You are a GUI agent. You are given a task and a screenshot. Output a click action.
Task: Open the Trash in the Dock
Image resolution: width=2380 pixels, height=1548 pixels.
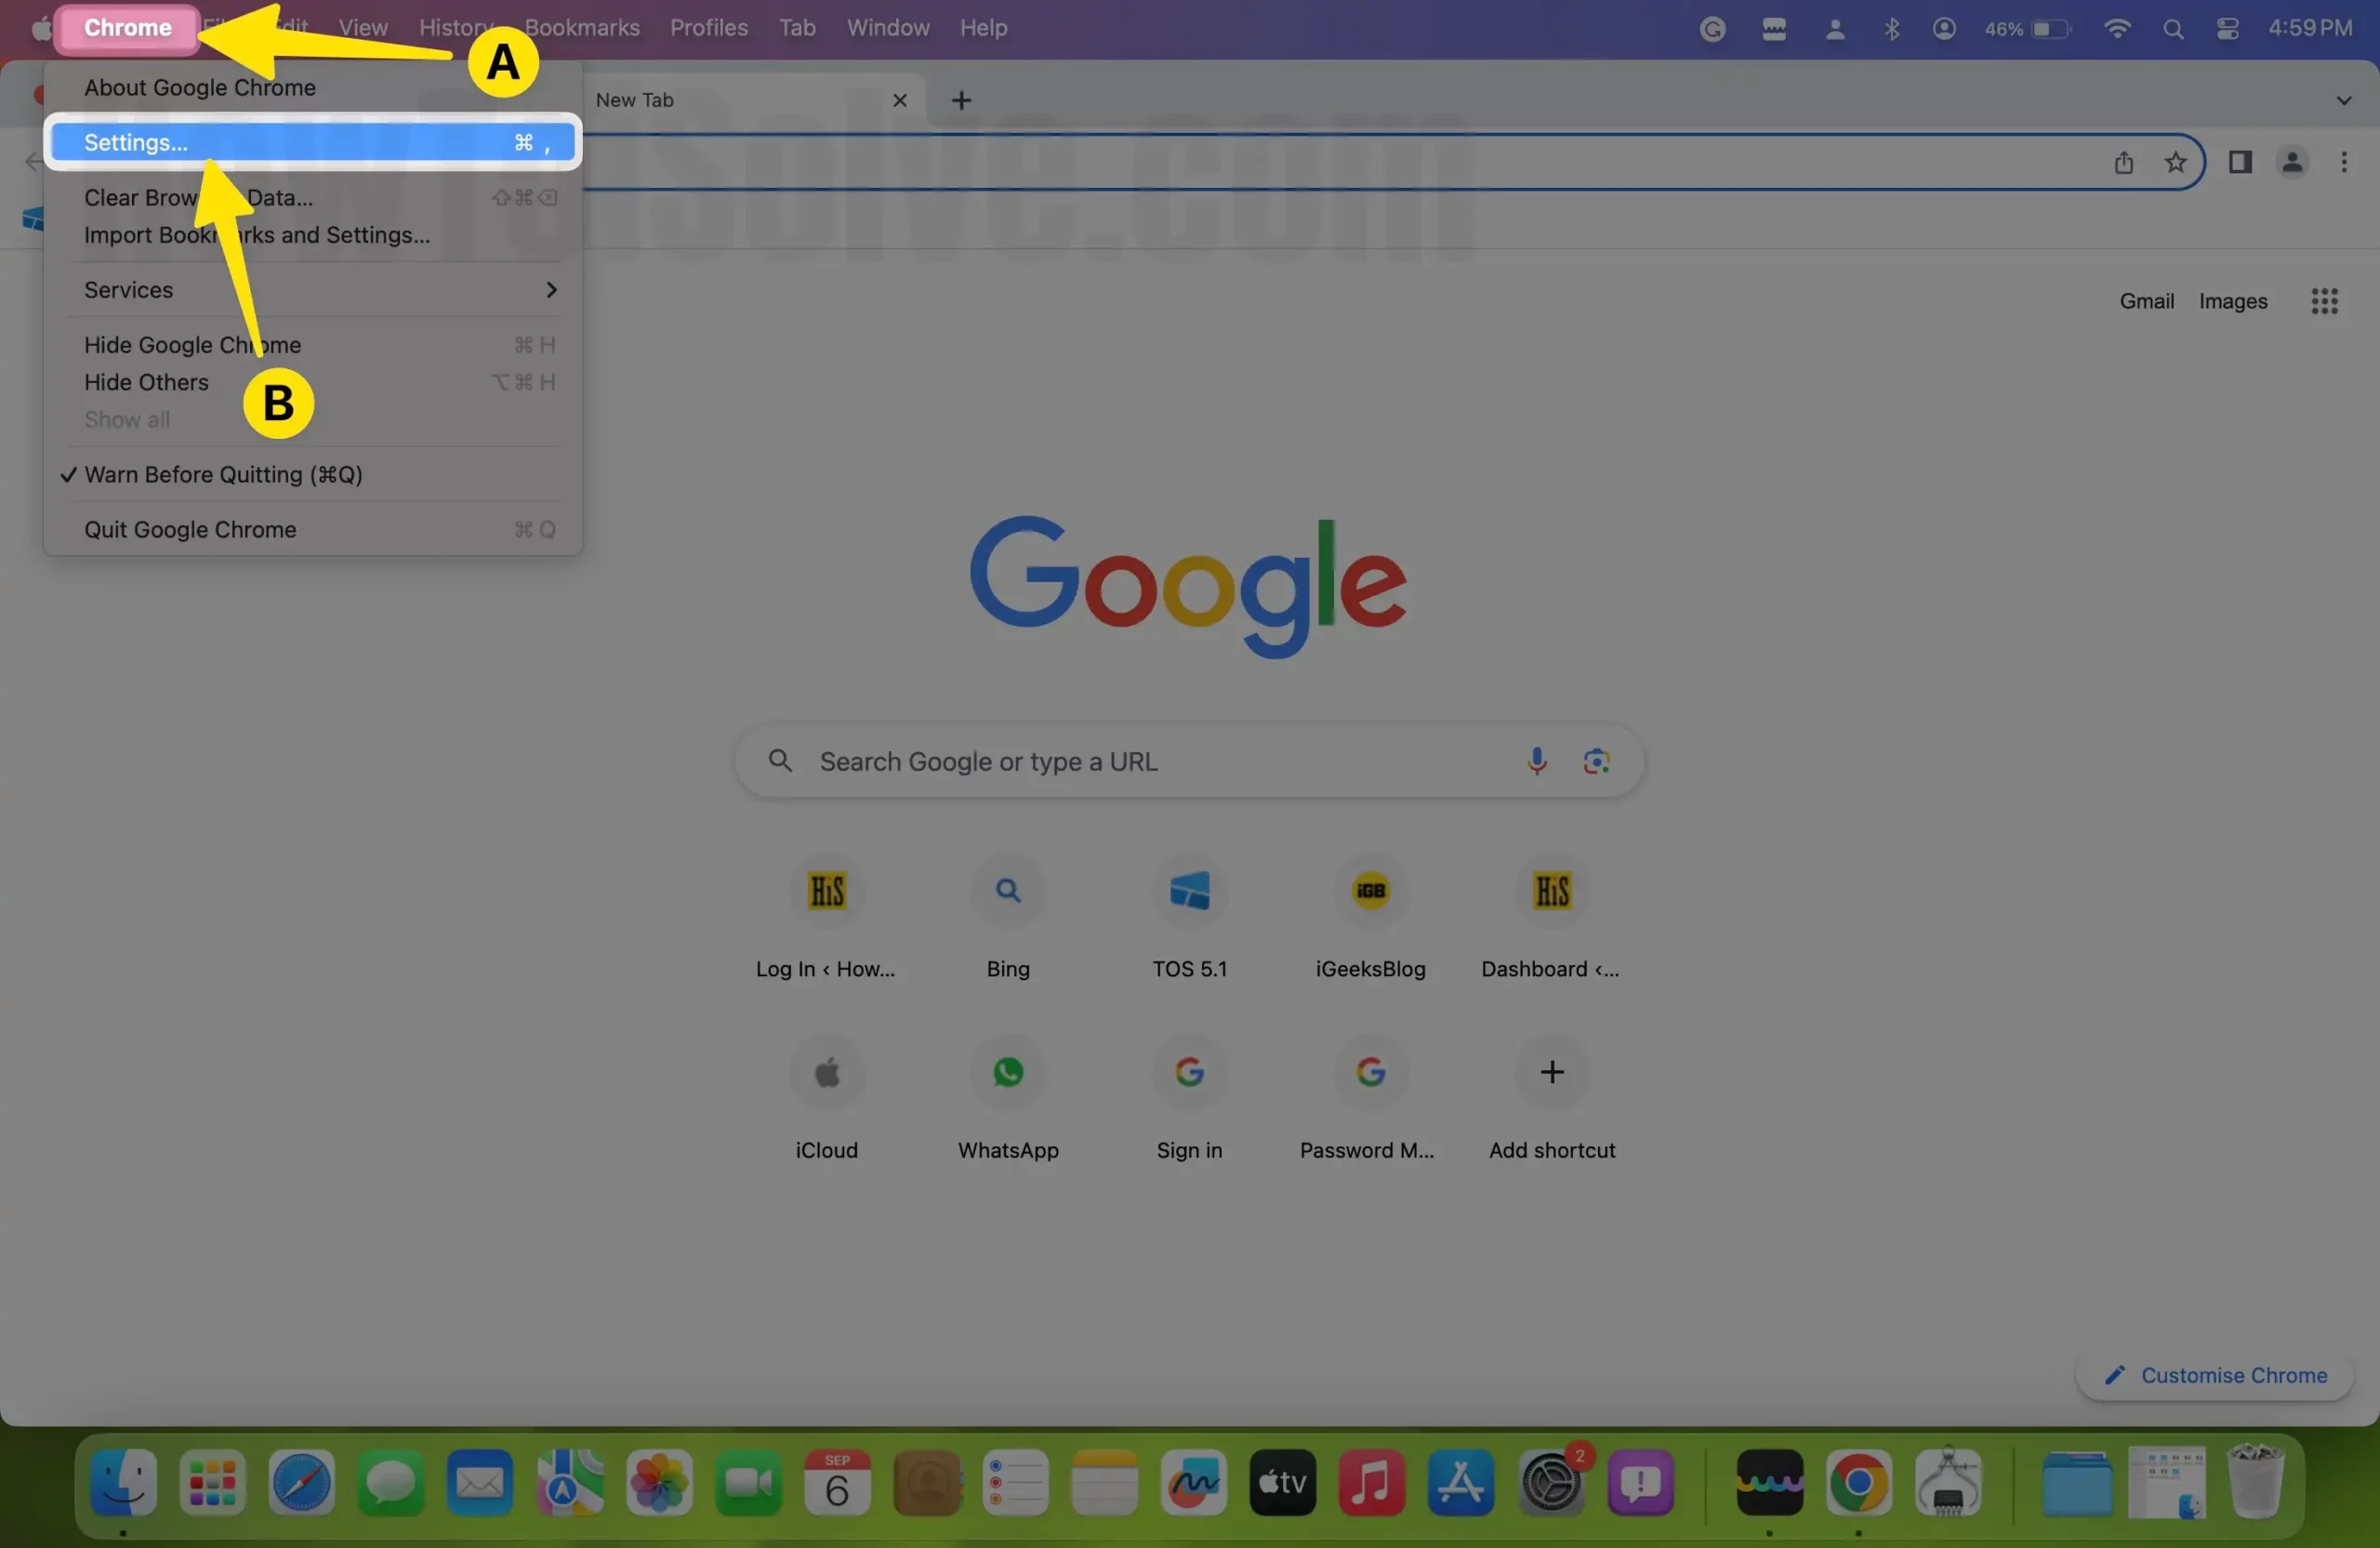click(x=2255, y=1482)
